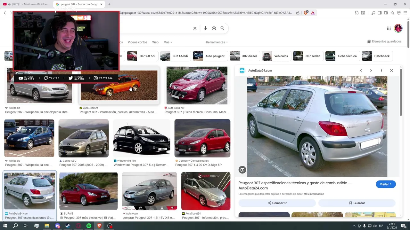Screen dimensions: 410x230
Task: Select the 307 1.6 hdi filter chip
Action: pos(176,56)
